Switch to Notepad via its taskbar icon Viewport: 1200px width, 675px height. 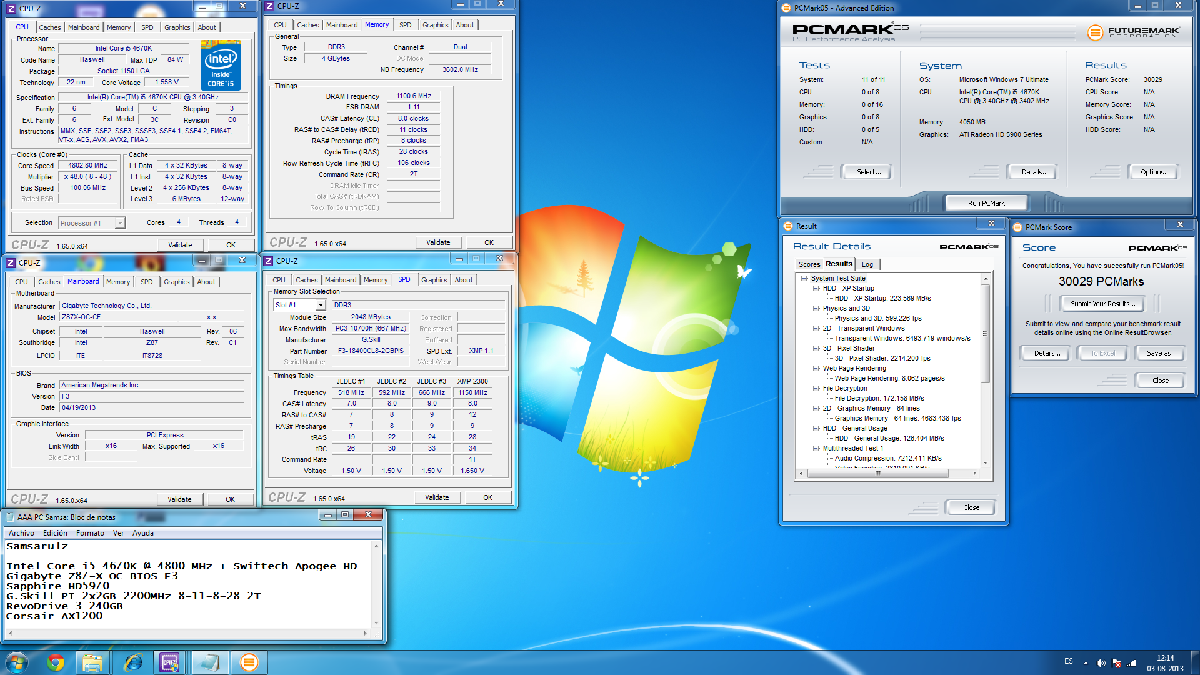click(x=210, y=662)
